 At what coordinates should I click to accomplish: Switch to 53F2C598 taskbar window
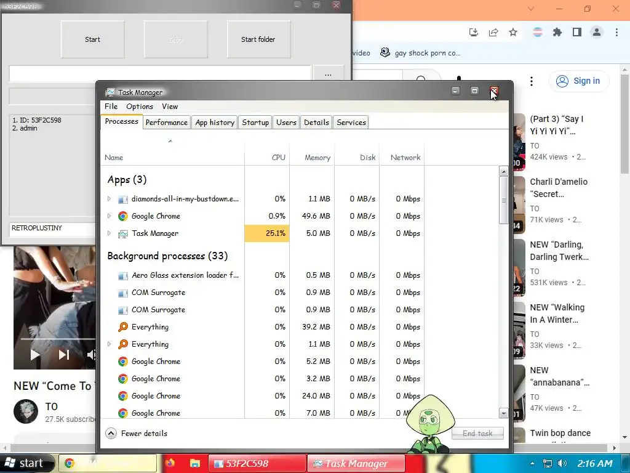tap(257, 463)
